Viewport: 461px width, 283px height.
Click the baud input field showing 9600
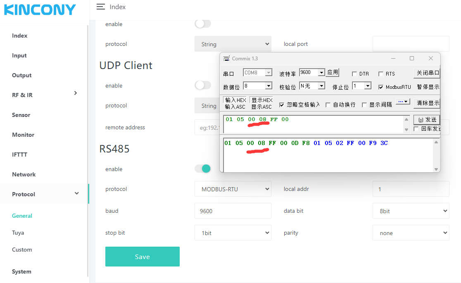tap(233, 211)
